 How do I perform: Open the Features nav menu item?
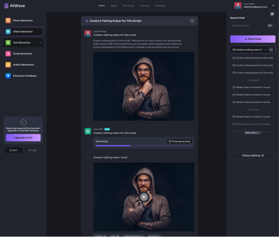coord(145,6)
